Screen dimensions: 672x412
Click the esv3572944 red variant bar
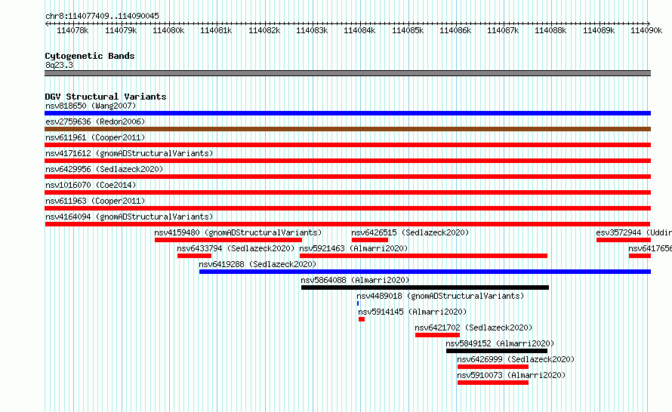click(624, 240)
